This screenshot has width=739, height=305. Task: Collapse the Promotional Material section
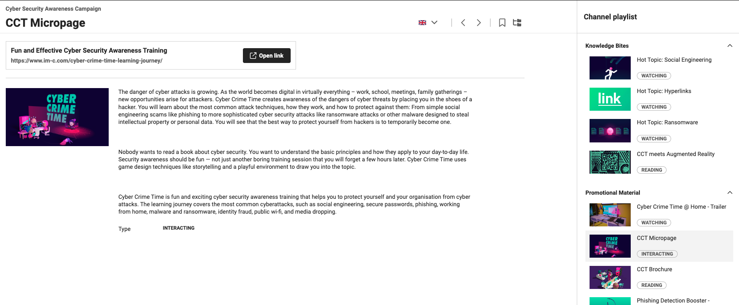pyautogui.click(x=730, y=193)
